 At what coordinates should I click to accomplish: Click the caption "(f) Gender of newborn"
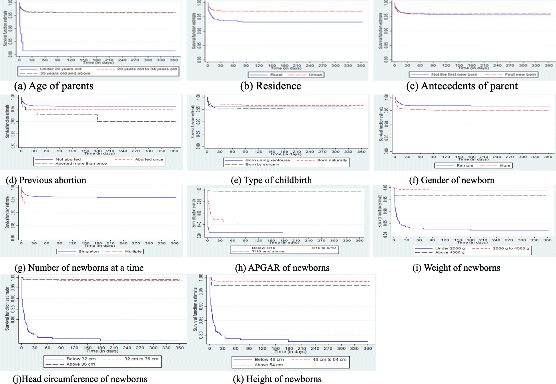452,180
